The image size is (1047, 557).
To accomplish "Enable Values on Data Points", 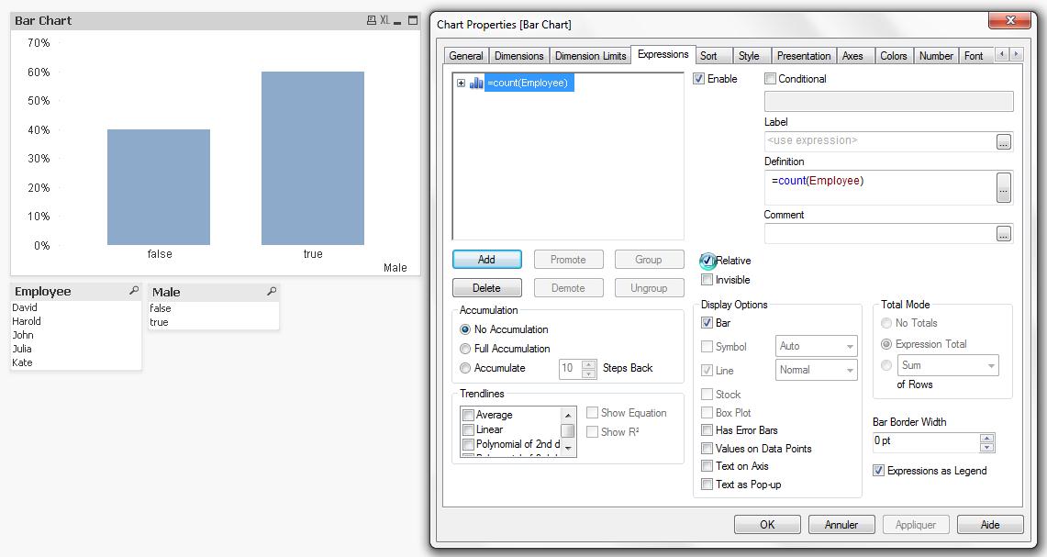I will coord(707,449).
